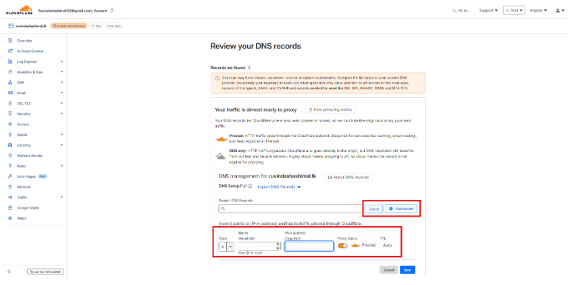Click the DNS sidebar icon
This screenshot has width=572, height=285.
[10, 82]
